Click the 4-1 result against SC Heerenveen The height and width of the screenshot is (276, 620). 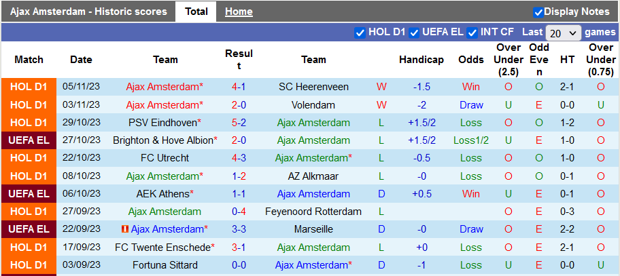[x=239, y=87]
